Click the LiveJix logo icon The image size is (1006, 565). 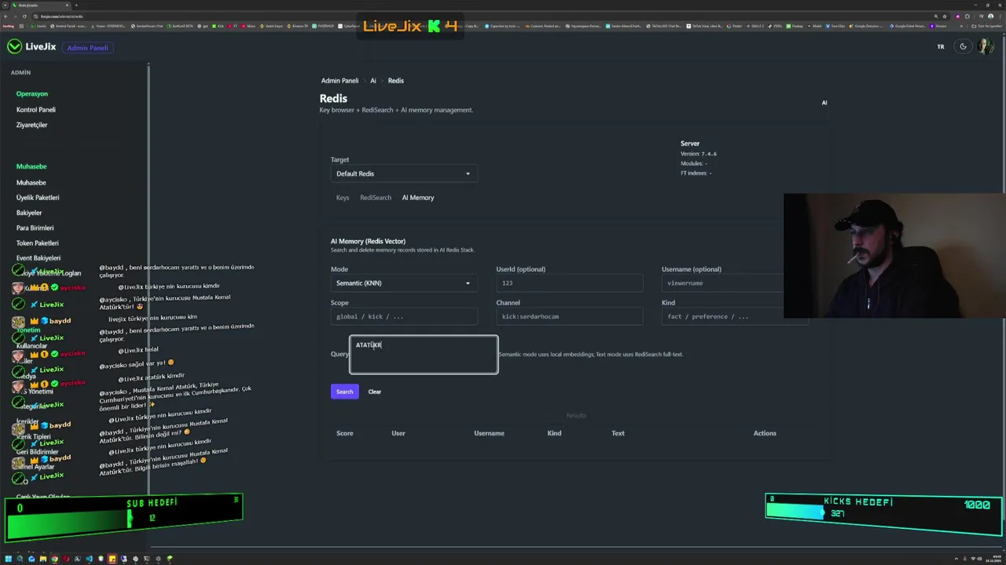point(14,47)
